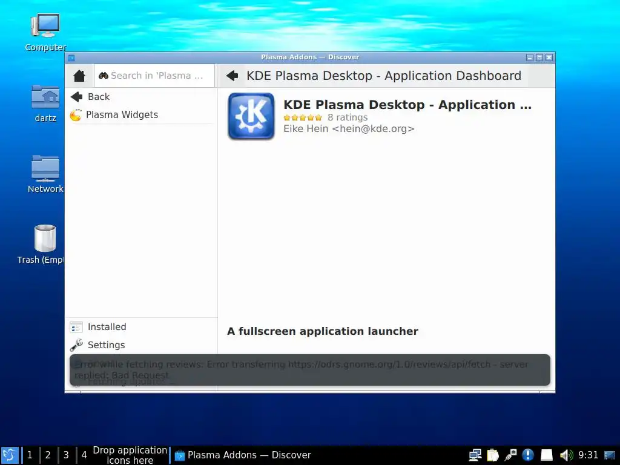Open the Installed section

(x=141, y=327)
